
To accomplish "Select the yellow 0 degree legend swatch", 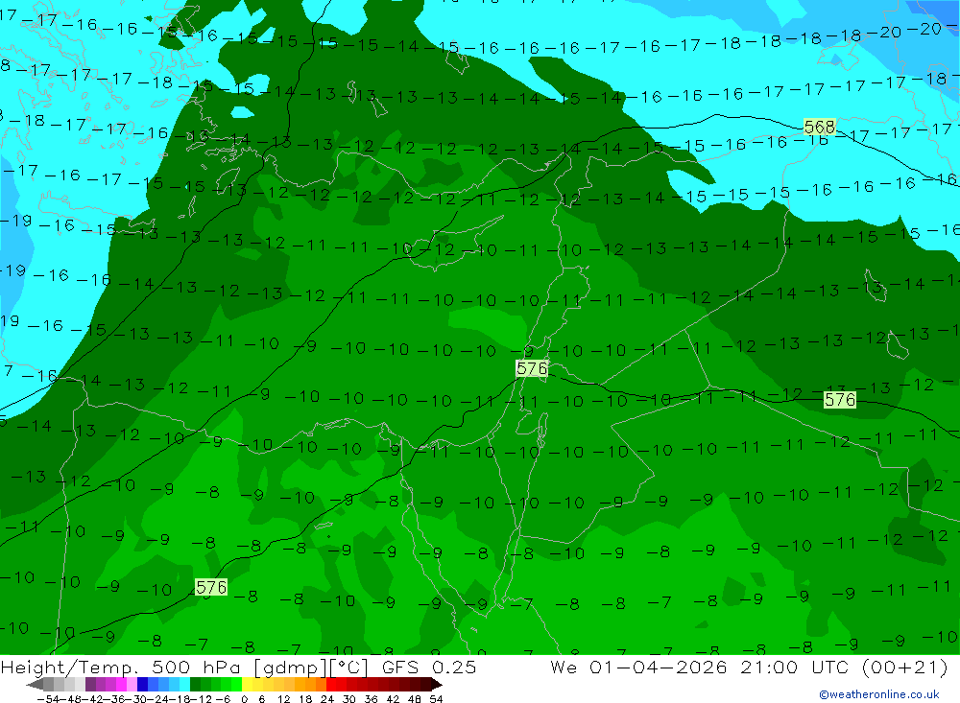I will pos(247,684).
